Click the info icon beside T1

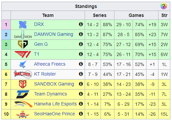click(x=81, y=54)
